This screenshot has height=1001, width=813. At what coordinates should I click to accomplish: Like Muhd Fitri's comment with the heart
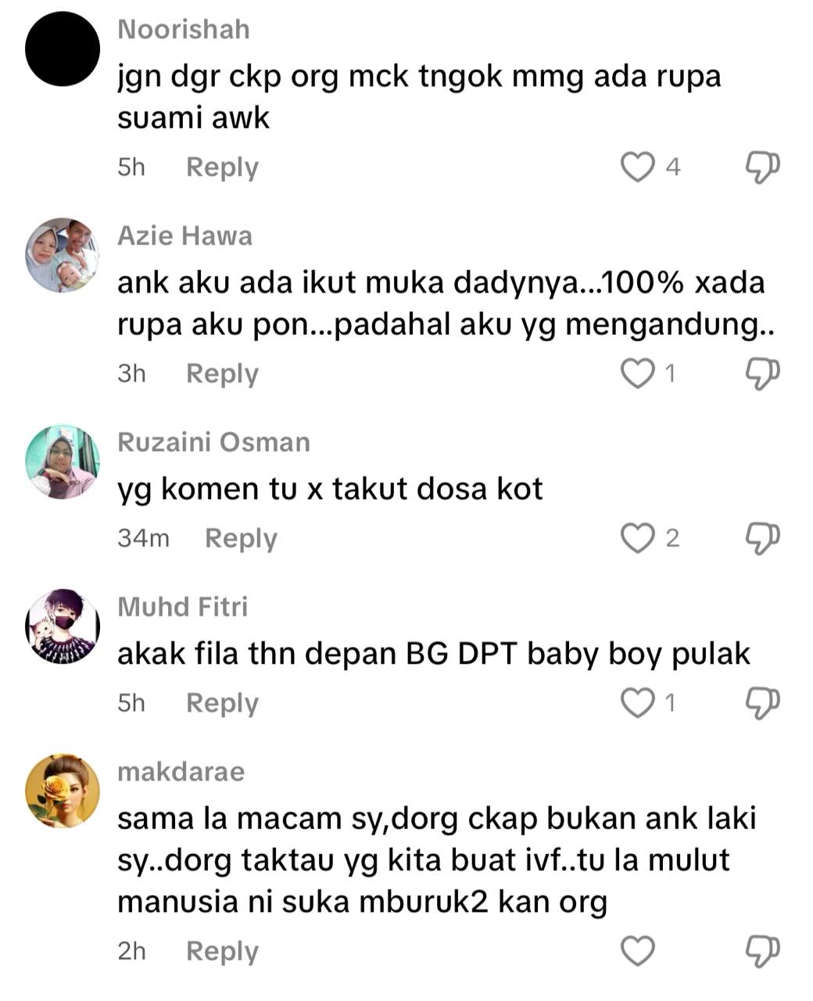pyautogui.click(x=637, y=703)
